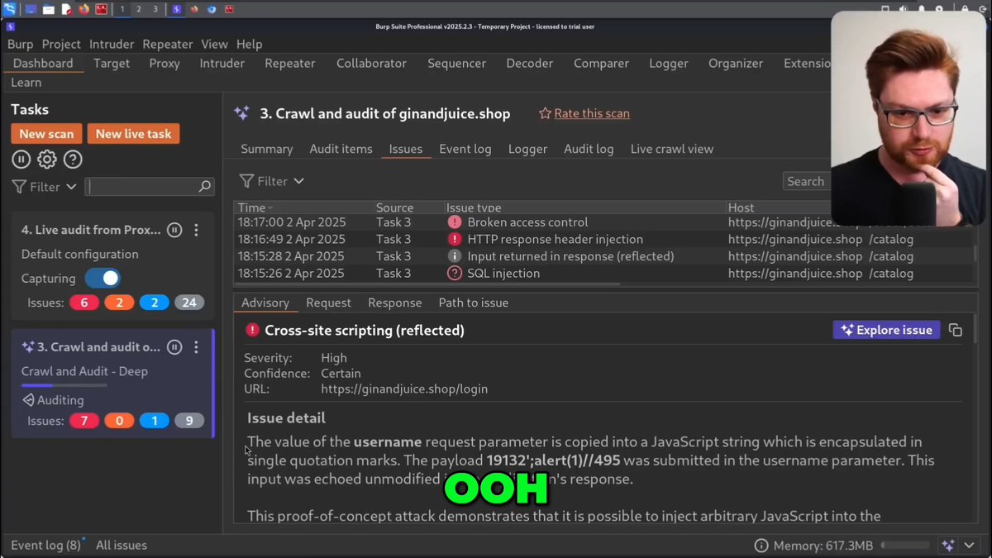Viewport: 992px width, 558px height.
Task: Open options menu for Crawl and audit task
Action: pos(196,347)
